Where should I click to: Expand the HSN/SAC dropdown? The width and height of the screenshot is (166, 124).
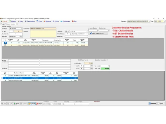click(87, 36)
